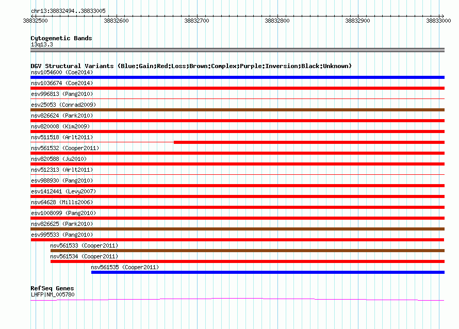Select variant label nsv561532 (Cooper2011)

point(65,148)
